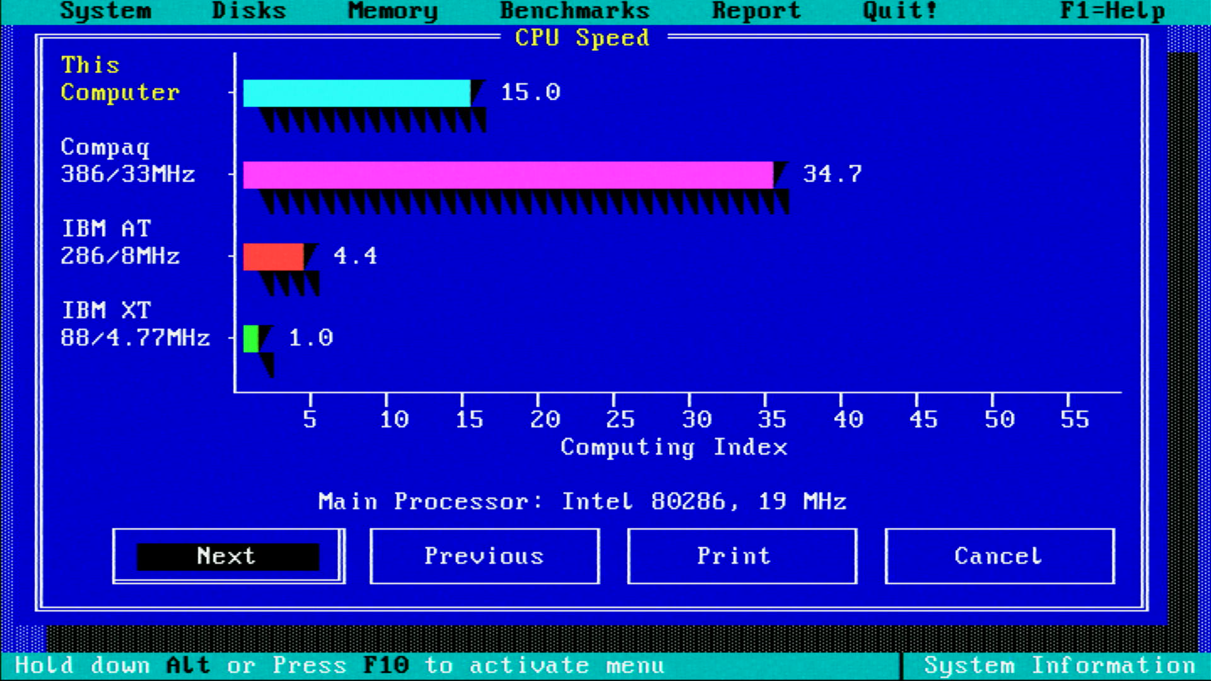1211x681 pixels.
Task: Click the IBM XT 88/4.77MHz label
Action: click(136, 324)
